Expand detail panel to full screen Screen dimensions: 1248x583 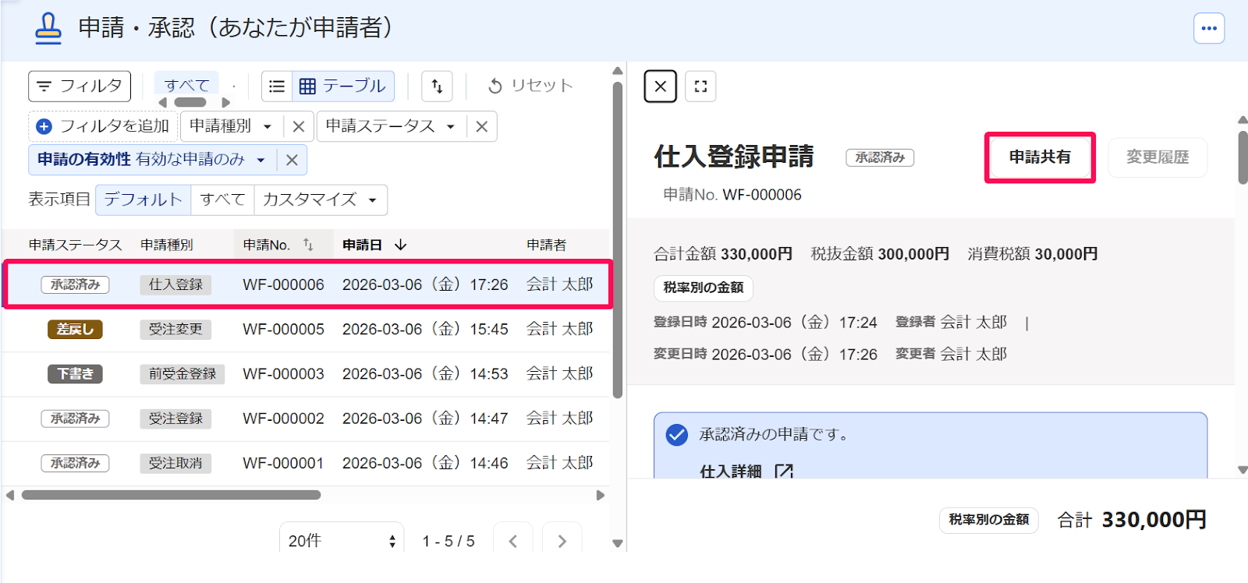click(x=700, y=86)
